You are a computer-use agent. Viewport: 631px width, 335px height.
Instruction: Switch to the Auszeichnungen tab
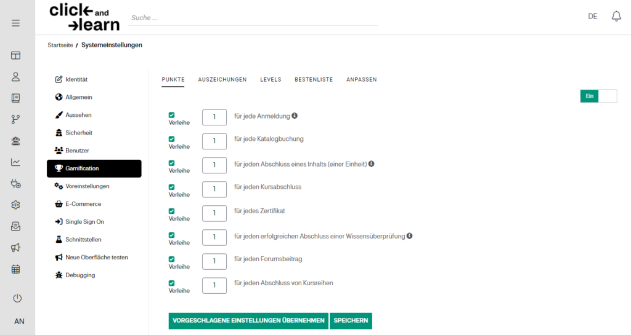point(222,80)
